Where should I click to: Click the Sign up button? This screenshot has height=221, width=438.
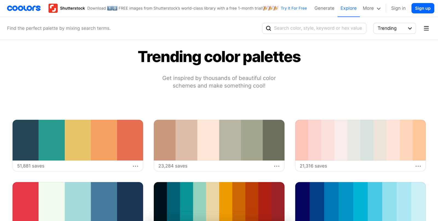point(422,8)
